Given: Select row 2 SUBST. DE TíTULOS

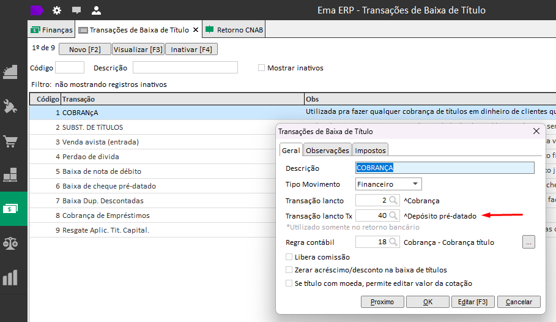Looking at the screenshot, I should pos(152,127).
